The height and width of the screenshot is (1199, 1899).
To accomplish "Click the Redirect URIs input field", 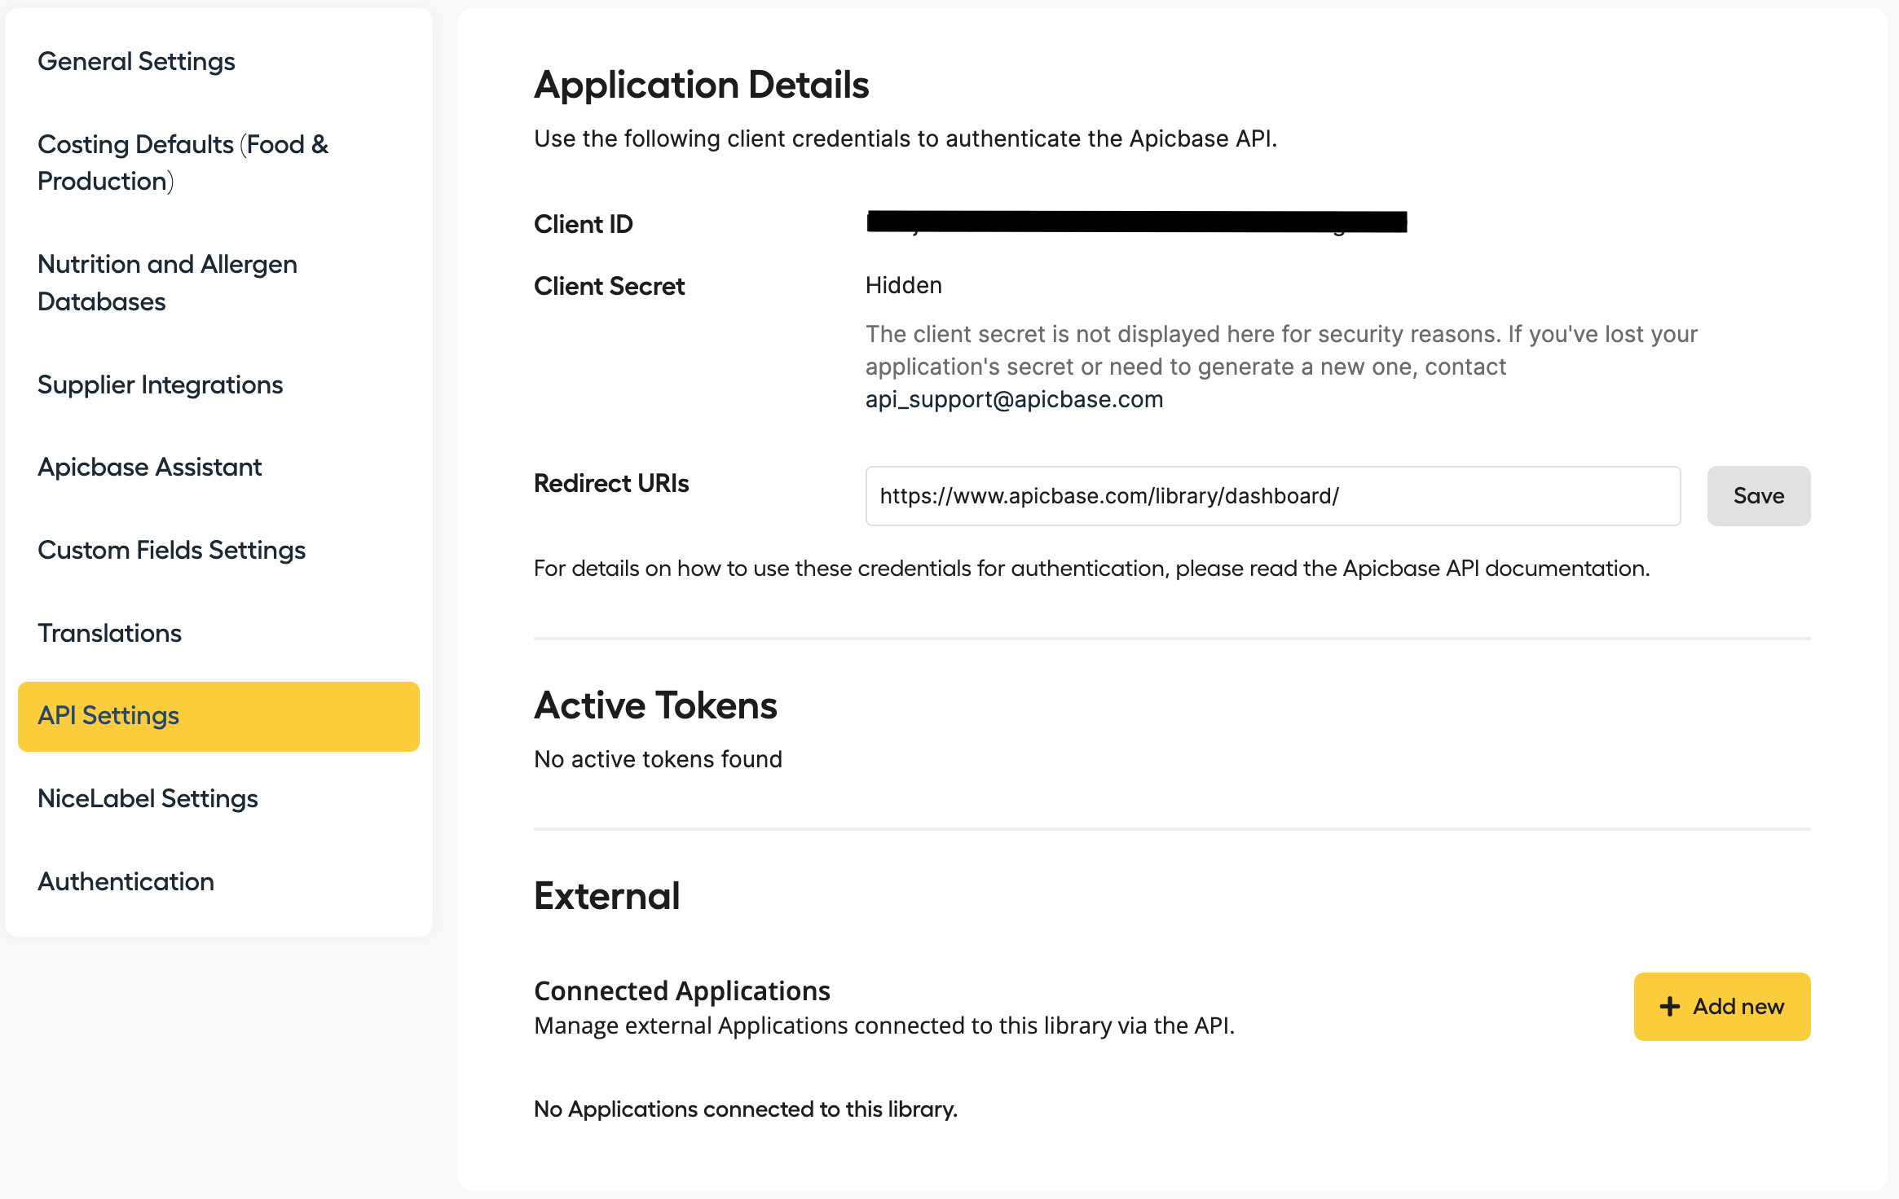I will click(1272, 496).
